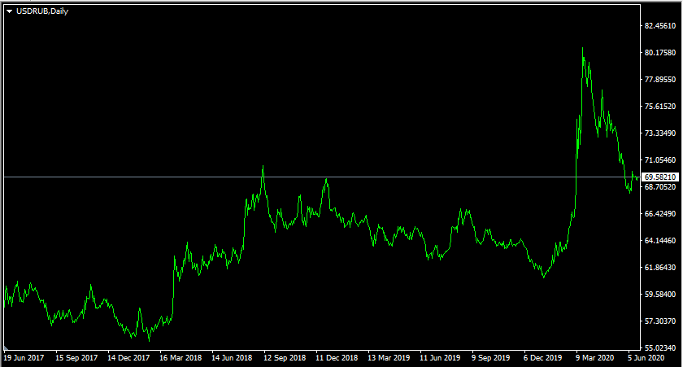Click the 73.33490 price axis label
The image size is (683, 367).
tap(660, 133)
